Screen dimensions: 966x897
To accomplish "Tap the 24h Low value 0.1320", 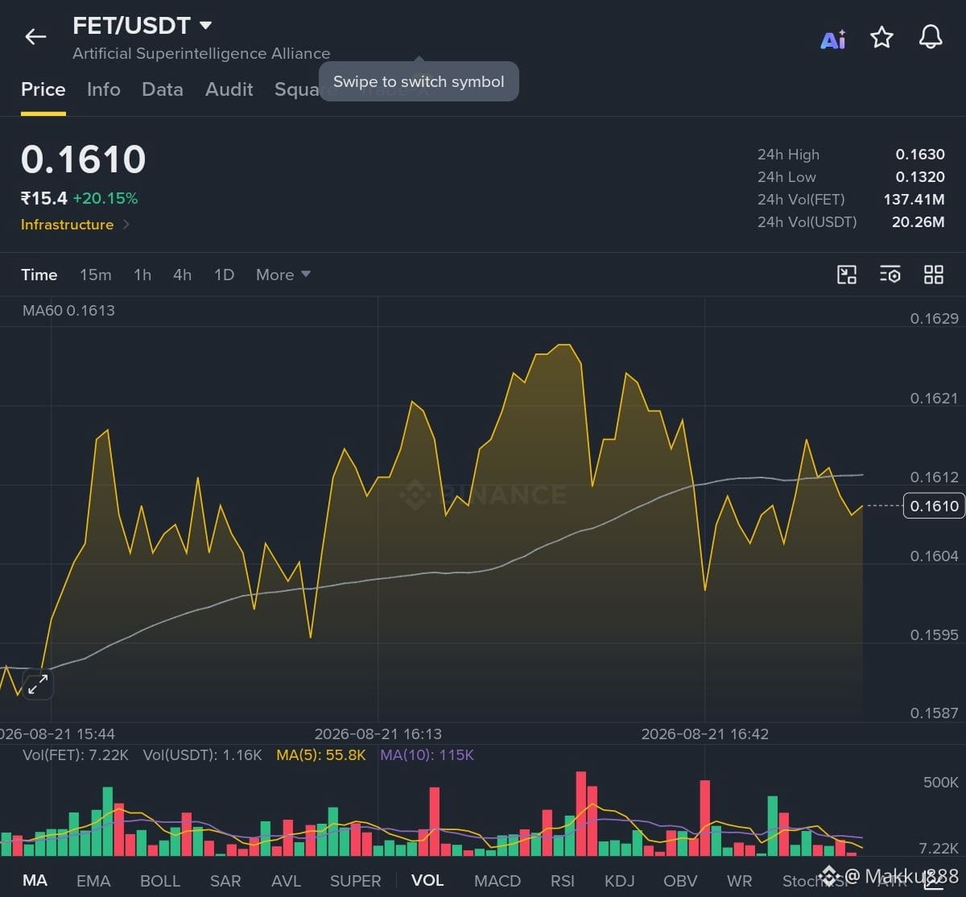I will coord(920,177).
